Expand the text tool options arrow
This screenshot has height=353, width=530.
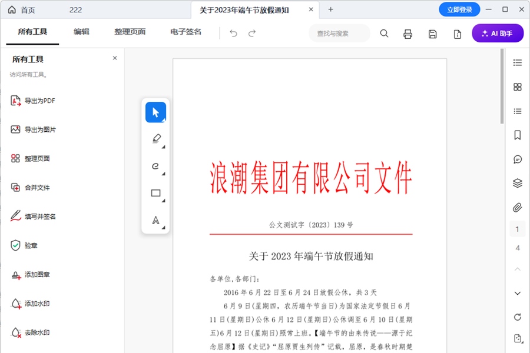[x=164, y=228]
